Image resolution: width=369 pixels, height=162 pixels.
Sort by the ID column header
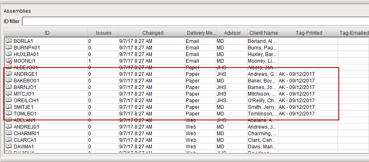47,33
